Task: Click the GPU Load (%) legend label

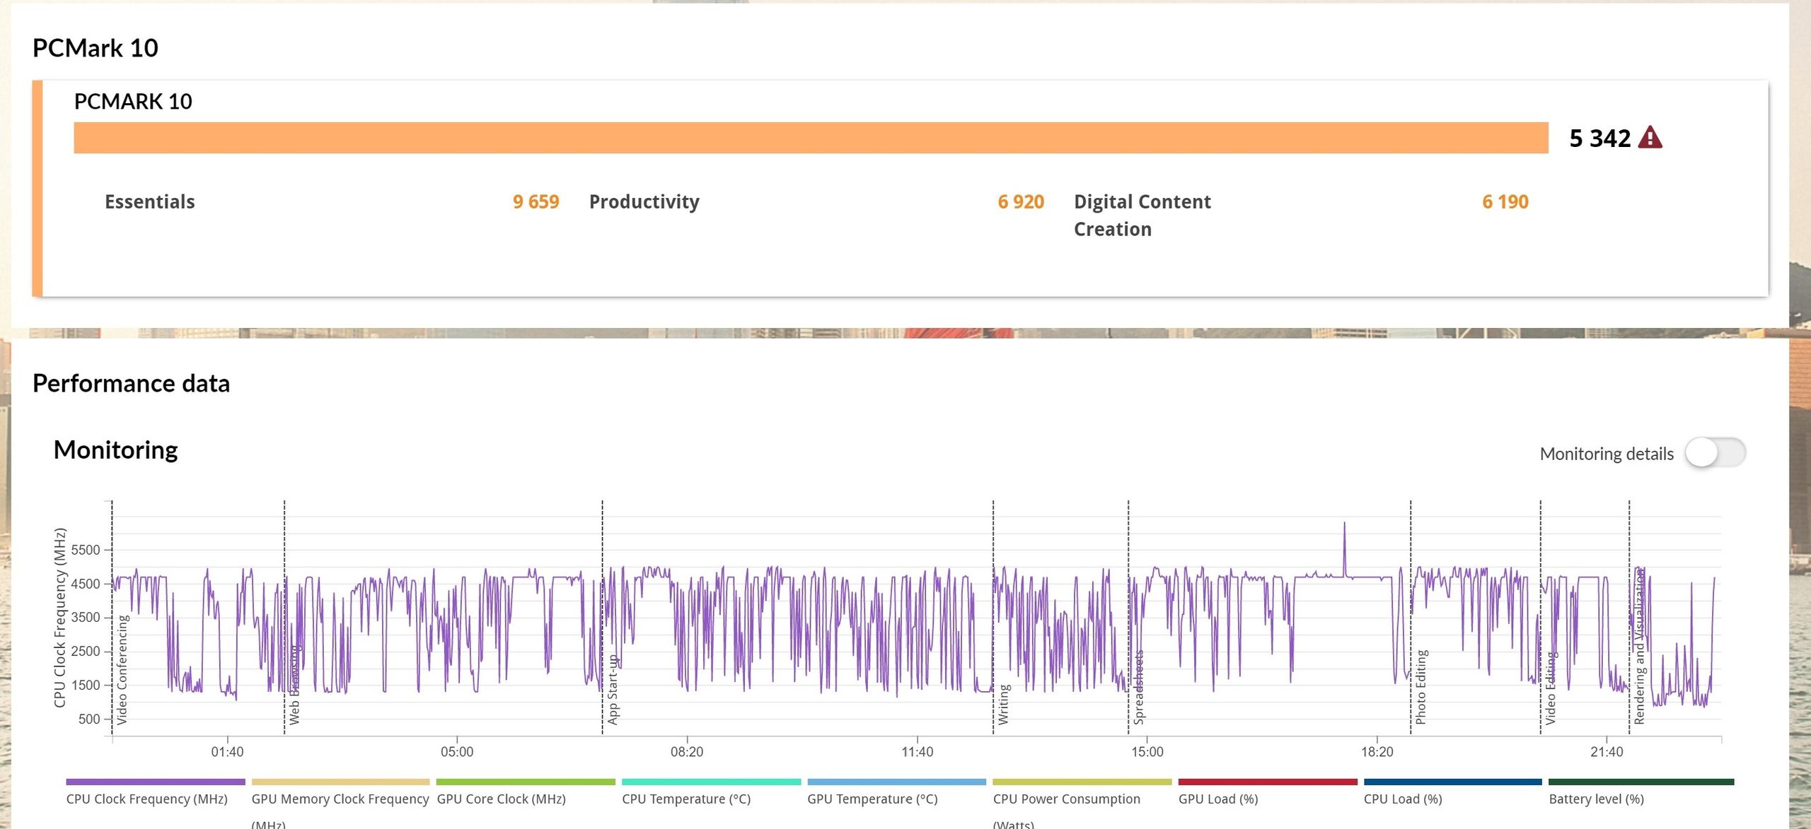Action: (1218, 799)
